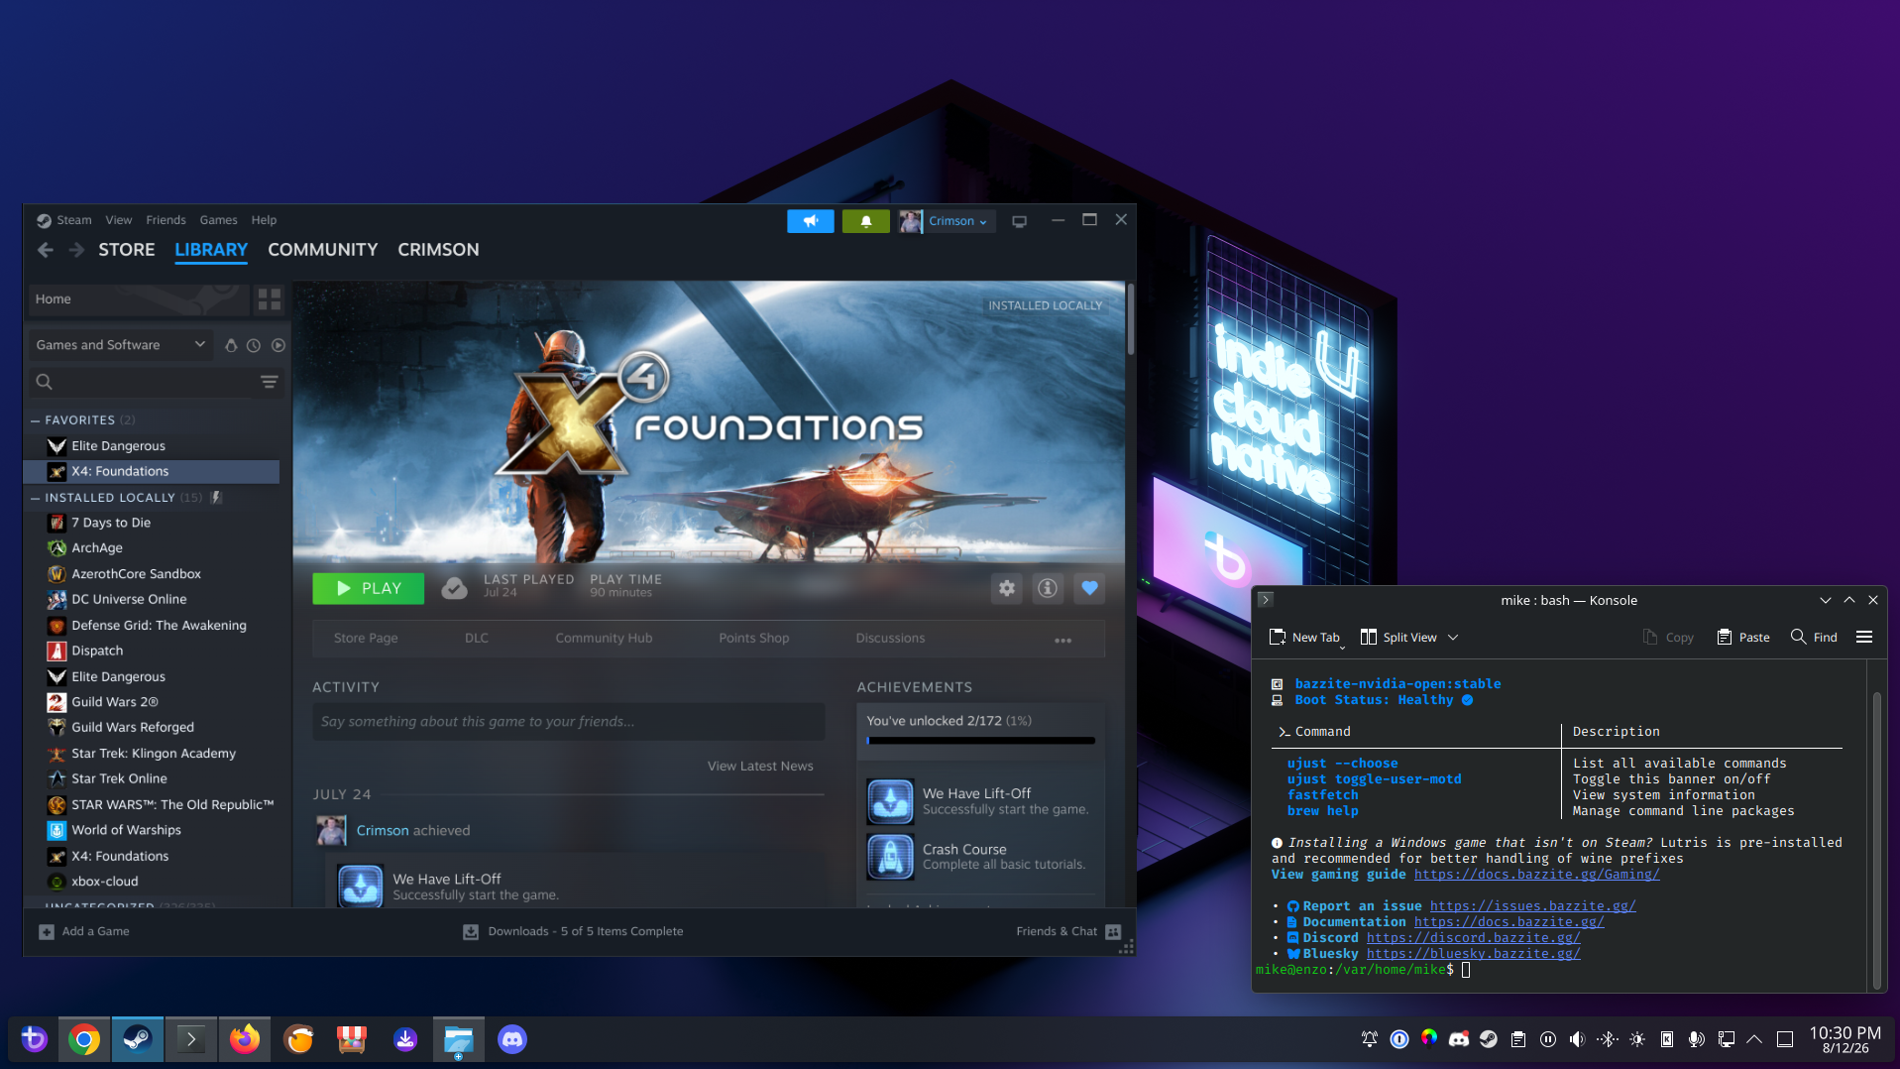This screenshot has width=1900, height=1069.
Task: Open We Have Lift-Off achievement icon
Action: click(x=890, y=801)
